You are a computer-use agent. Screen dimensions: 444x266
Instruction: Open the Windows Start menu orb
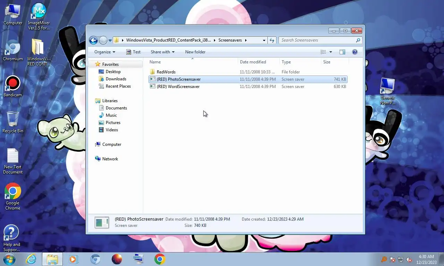tap(9, 259)
